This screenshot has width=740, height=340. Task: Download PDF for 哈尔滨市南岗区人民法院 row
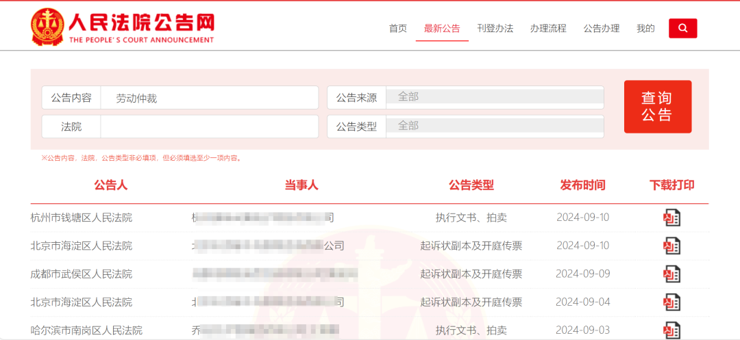click(671, 330)
